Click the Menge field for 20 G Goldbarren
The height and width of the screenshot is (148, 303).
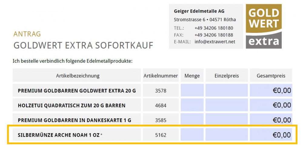click(192, 90)
